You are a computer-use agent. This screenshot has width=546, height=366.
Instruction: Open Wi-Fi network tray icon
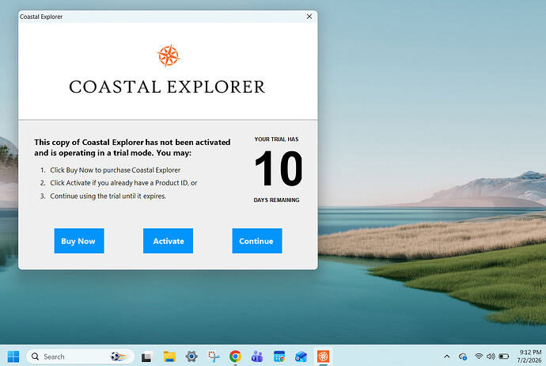click(479, 356)
